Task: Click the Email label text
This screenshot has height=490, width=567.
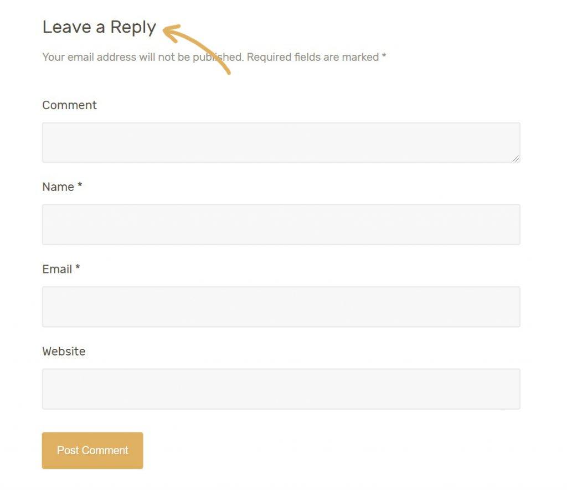Action: click(57, 269)
